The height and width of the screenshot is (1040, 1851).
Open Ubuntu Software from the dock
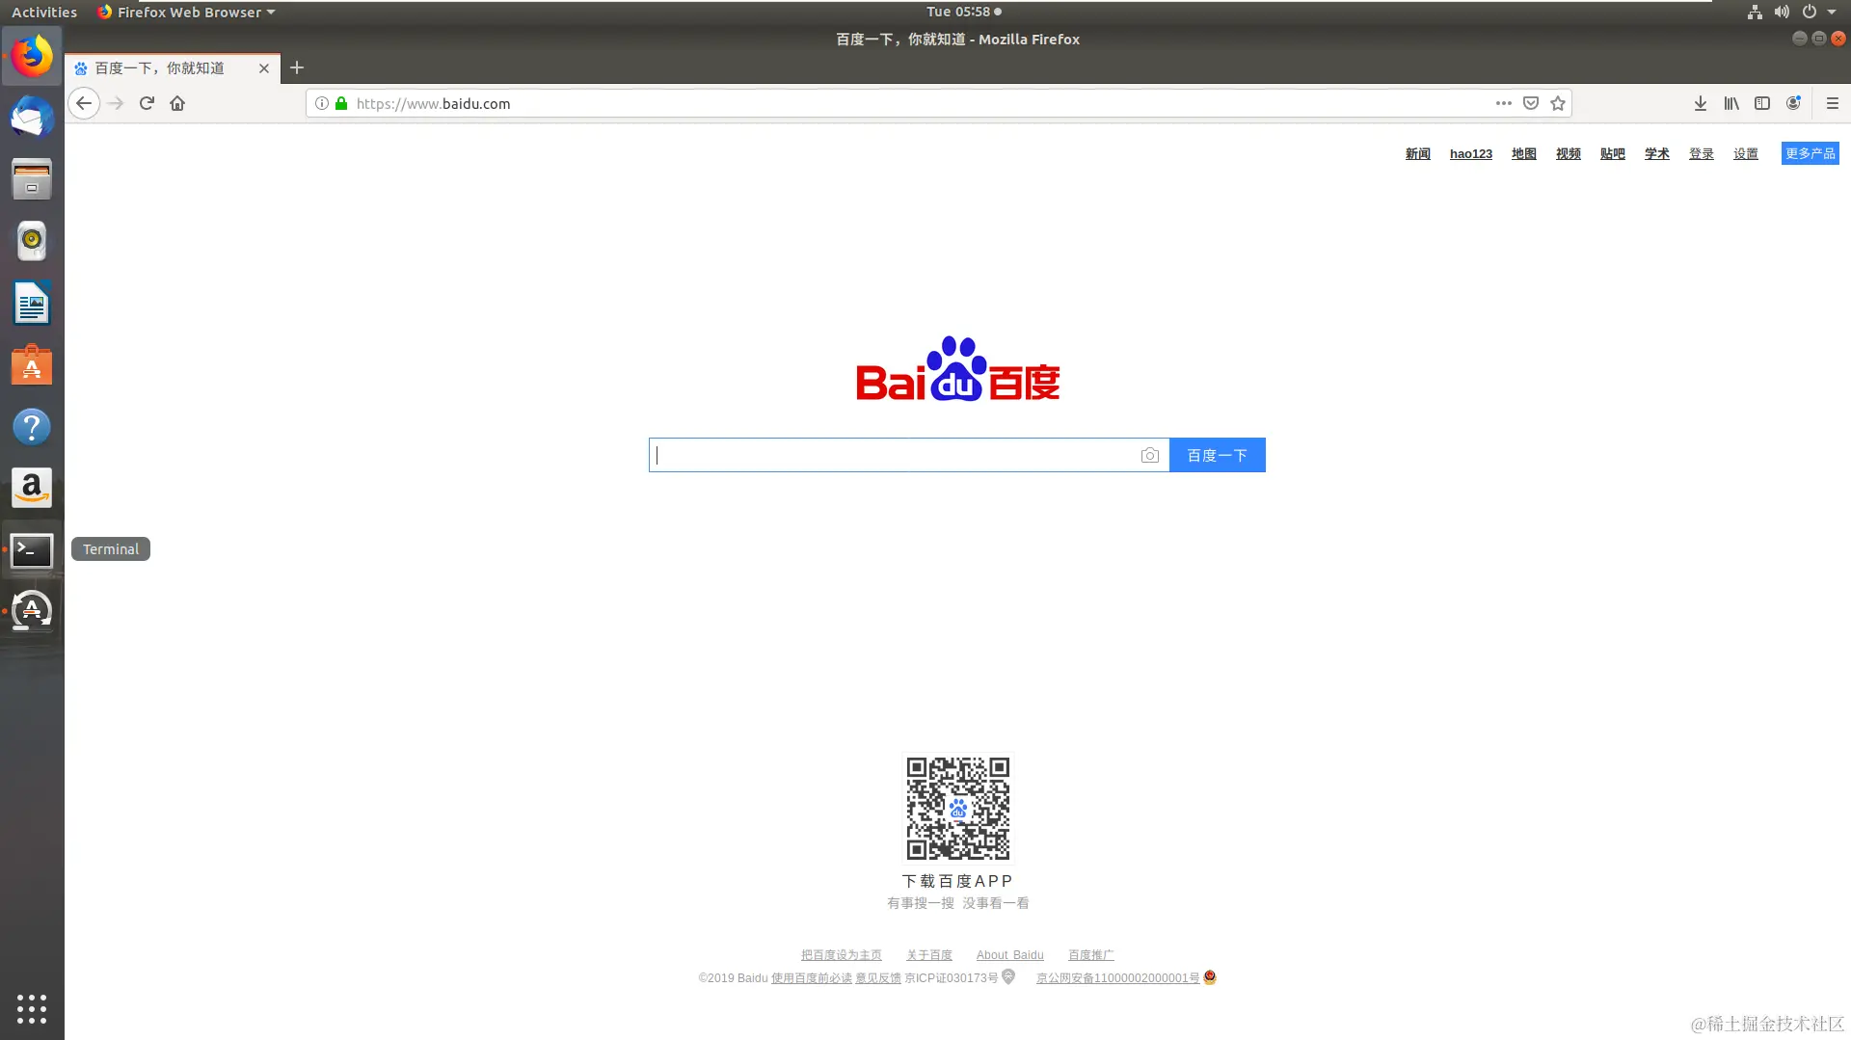pos(32,365)
